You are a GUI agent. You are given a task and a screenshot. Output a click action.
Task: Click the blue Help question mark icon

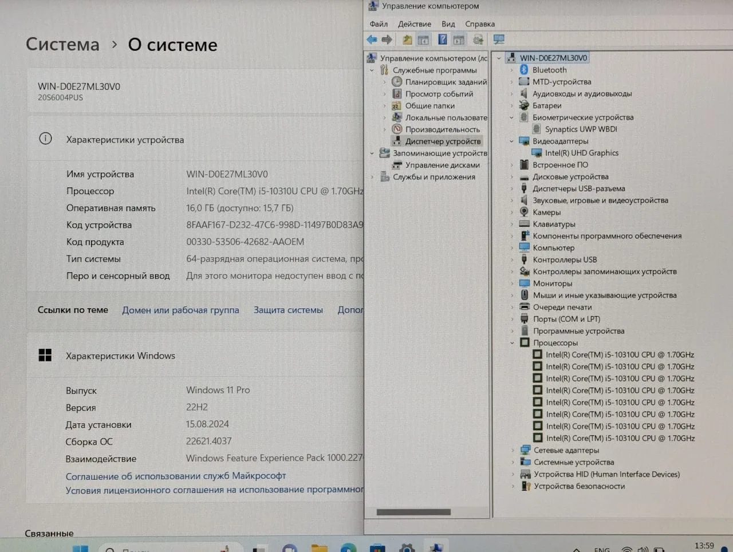442,39
